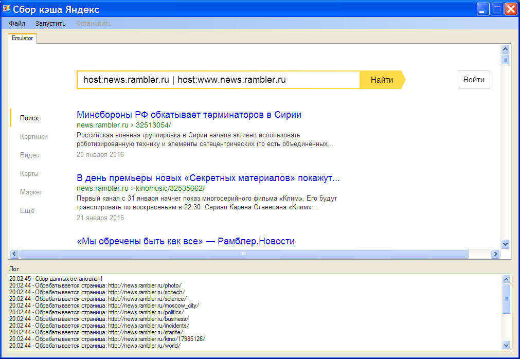The width and height of the screenshot is (520, 359).
Task: Click the browser vertical scrollbar thumb
Action: [505, 60]
